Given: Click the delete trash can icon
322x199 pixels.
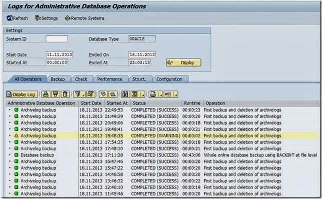Looking at the screenshot, I should click(65, 94).
